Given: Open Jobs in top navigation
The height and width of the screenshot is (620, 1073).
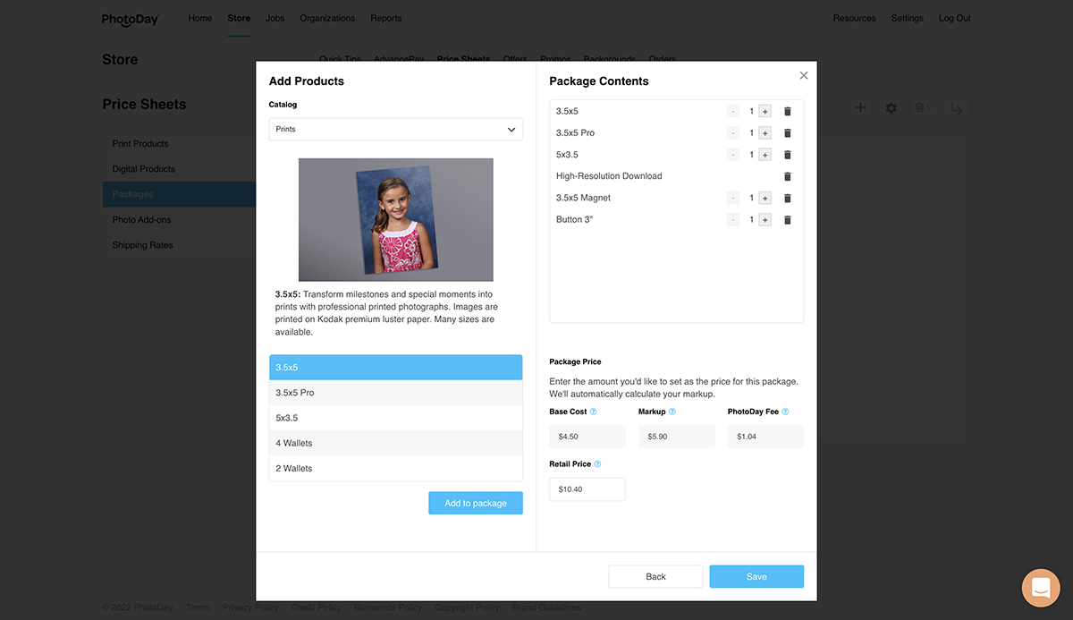Looking at the screenshot, I should [275, 18].
